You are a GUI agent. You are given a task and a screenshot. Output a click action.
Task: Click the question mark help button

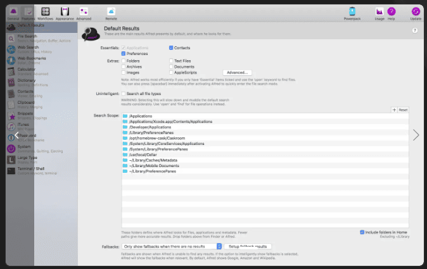pyautogui.click(x=415, y=30)
